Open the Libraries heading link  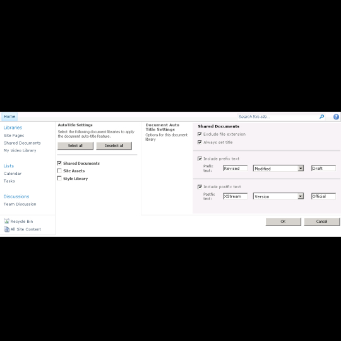coord(13,128)
